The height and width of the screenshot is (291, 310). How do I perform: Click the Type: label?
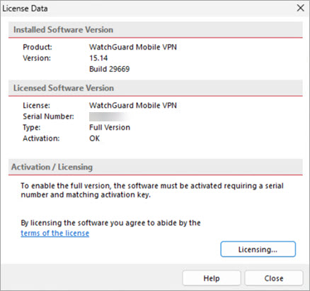(32, 128)
